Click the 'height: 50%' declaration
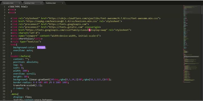This screenshot has height=101, width=203. pyautogui.click(x=21, y=77)
